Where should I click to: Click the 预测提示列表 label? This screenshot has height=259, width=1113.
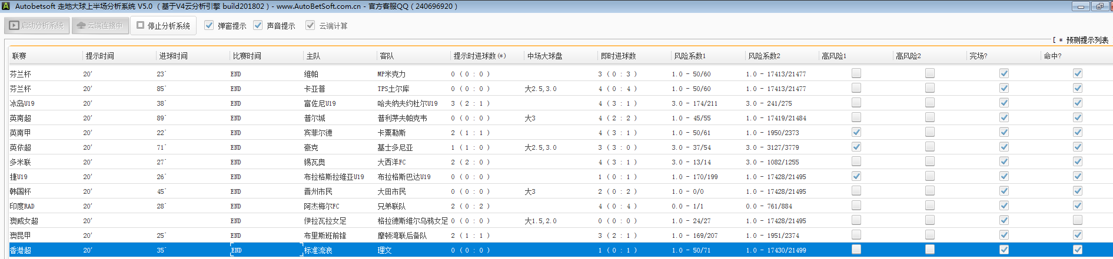pyautogui.click(x=1087, y=40)
